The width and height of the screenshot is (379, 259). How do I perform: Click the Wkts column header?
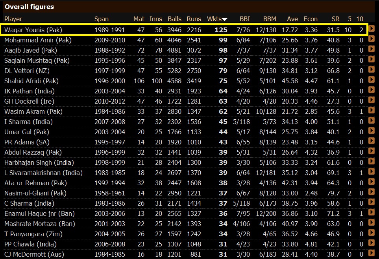pyautogui.click(x=217, y=19)
